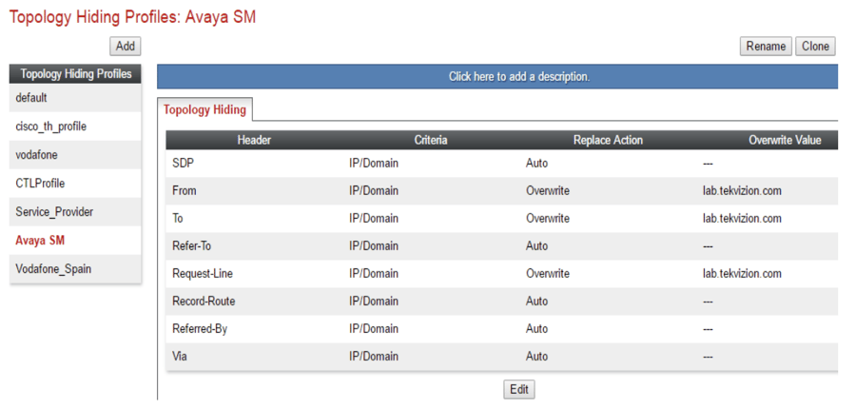This screenshot has height=410, width=856.
Task: Click the Via header cell
Action: coord(180,357)
